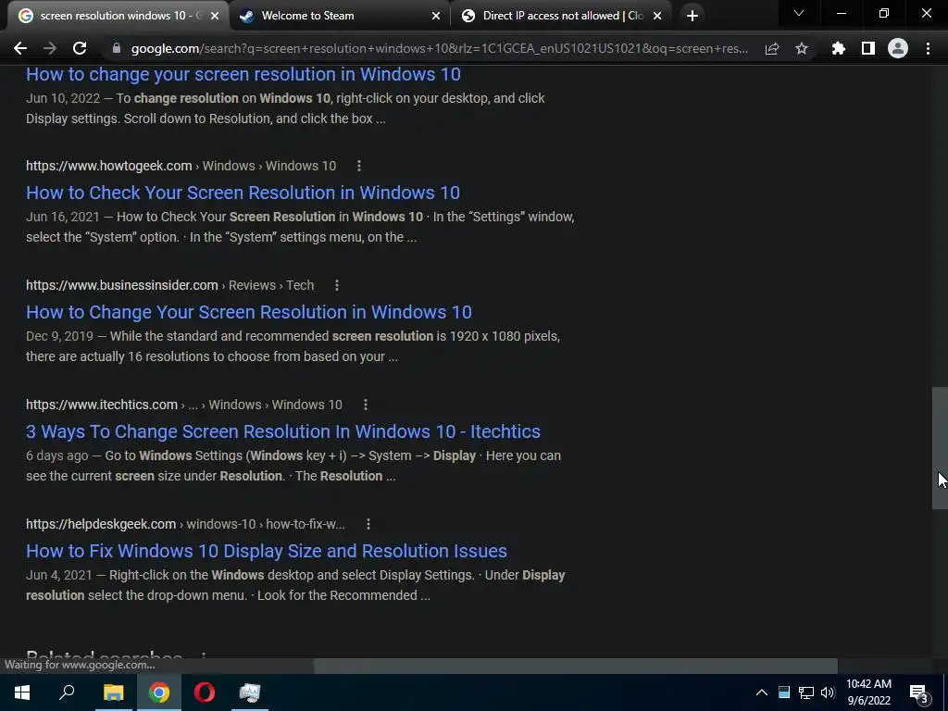
Task: Open Chrome side panel icon
Action: tap(867, 48)
